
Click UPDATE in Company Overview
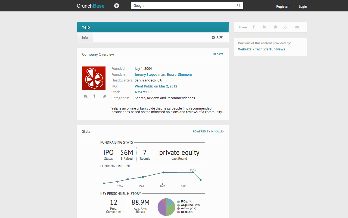pos(218,54)
